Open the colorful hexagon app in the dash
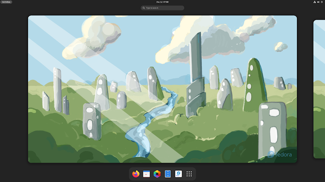Image resolution: width=325 pixels, height=182 pixels. pyautogui.click(x=157, y=174)
